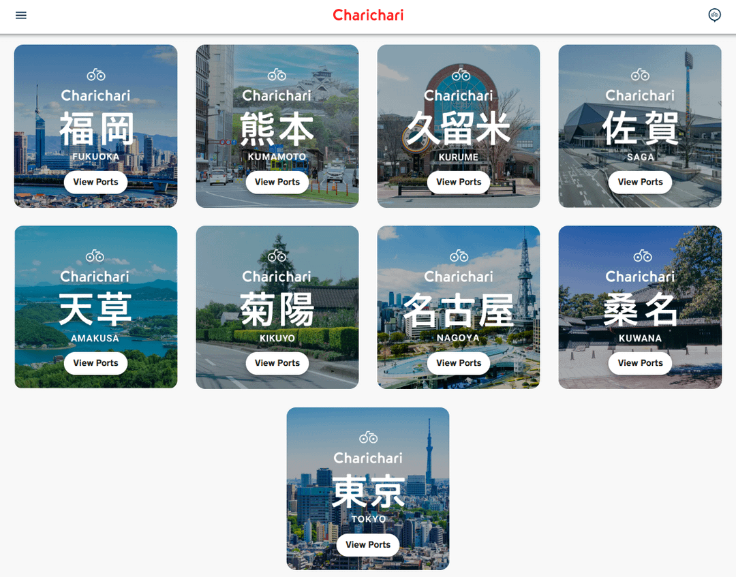
Task: Click the 名古屋 kanji title
Action: tap(459, 309)
